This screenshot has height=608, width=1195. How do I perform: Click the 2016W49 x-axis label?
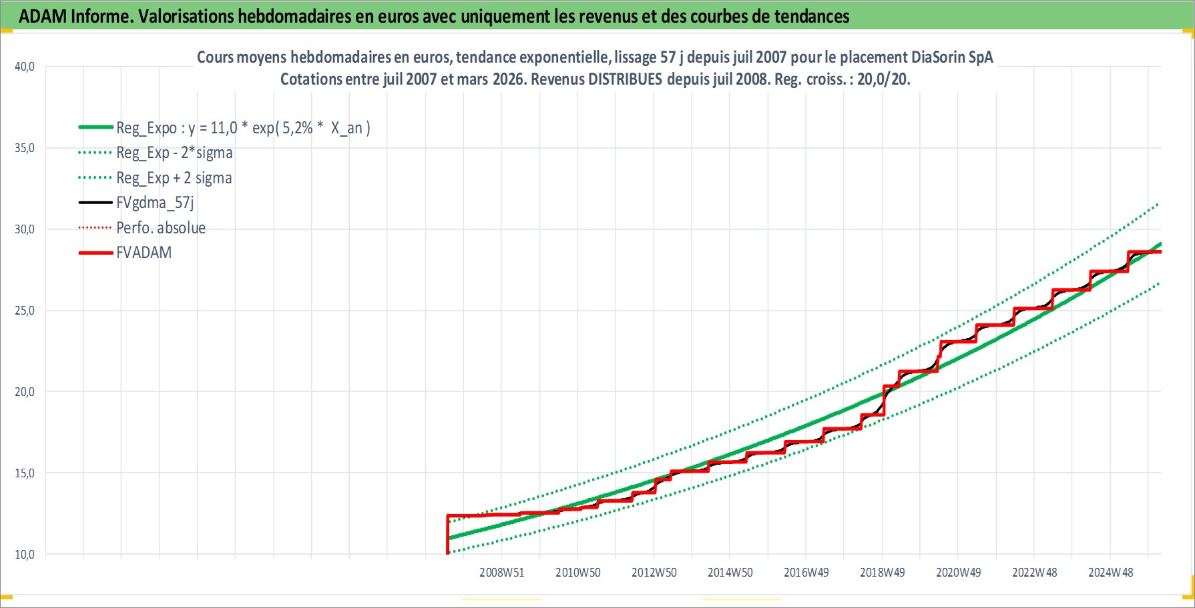[806, 573]
